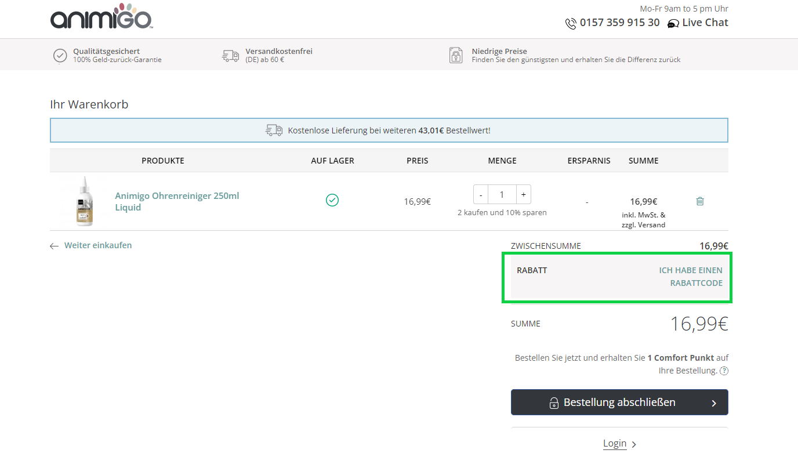This screenshot has height=457, width=798.
Task: Click the phone handset icon
Action: pos(571,23)
